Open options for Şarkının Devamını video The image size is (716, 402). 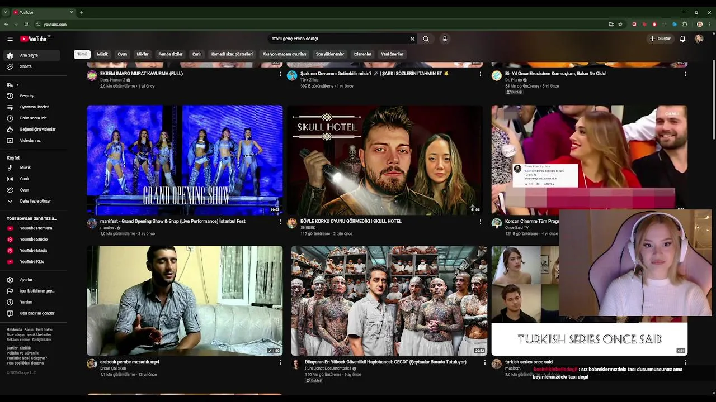coord(480,74)
